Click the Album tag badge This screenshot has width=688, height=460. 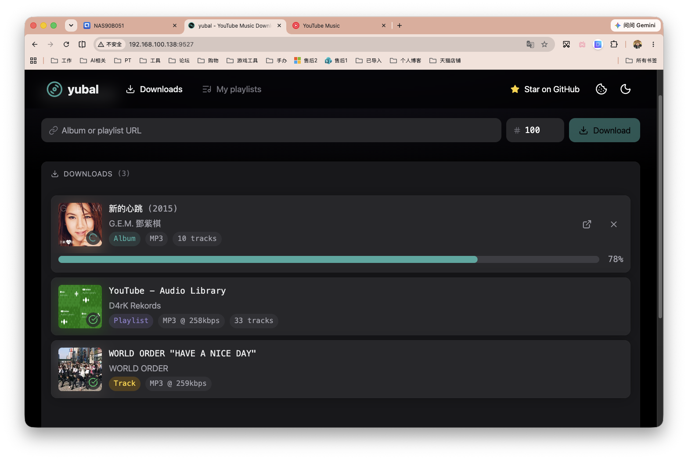click(x=125, y=239)
